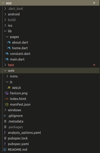Click the Dart icon beside about.dart
The image size is (100, 153).
pos(9,43)
